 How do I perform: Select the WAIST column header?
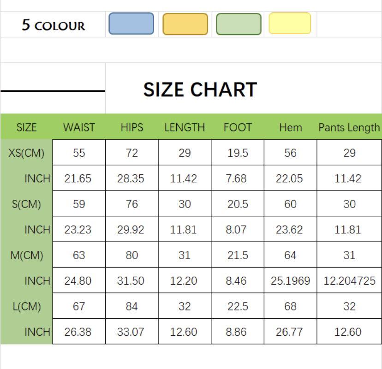(x=79, y=128)
